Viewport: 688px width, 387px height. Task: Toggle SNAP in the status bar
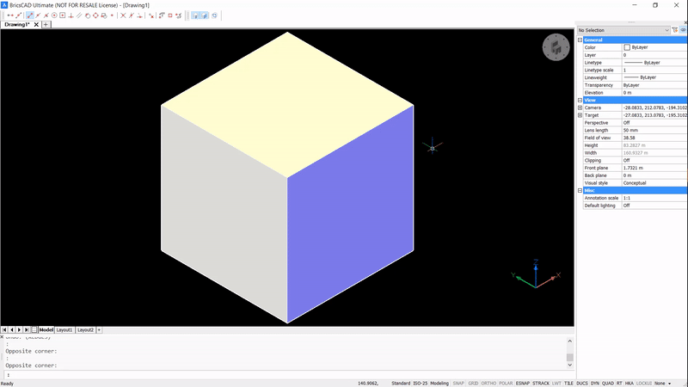(x=458, y=383)
